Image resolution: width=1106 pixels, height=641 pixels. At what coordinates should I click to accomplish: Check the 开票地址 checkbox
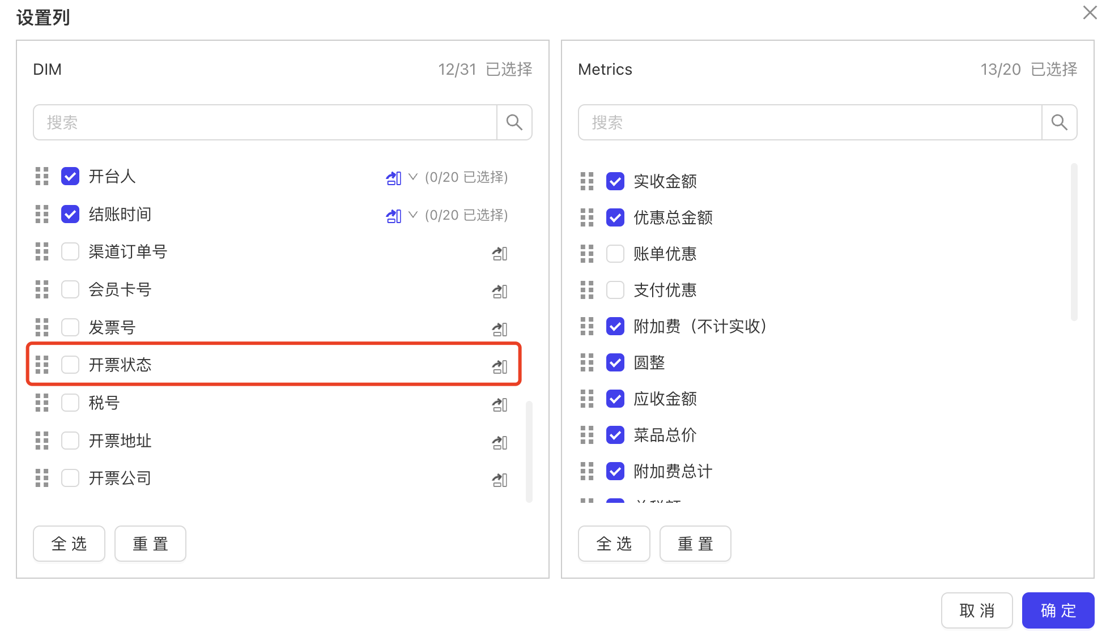coord(70,441)
